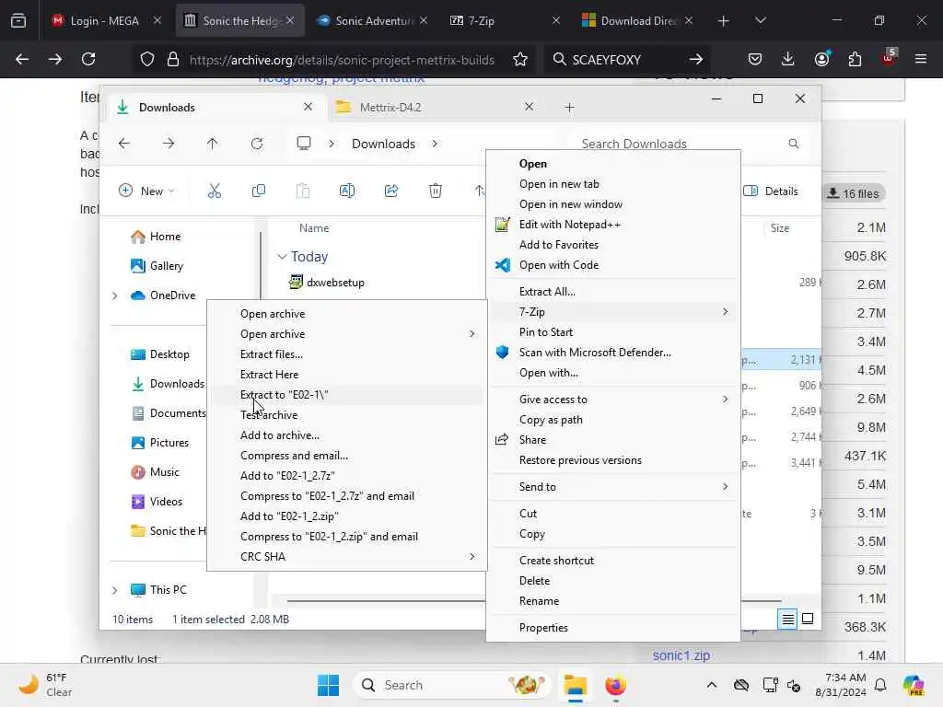Screen dimensions: 943x707
Task: Collapse the Today group
Action: click(282, 257)
